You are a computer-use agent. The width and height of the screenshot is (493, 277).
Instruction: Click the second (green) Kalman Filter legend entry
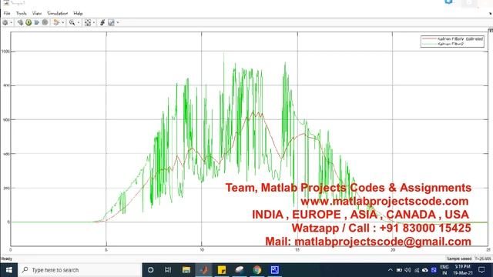[x=444, y=44]
